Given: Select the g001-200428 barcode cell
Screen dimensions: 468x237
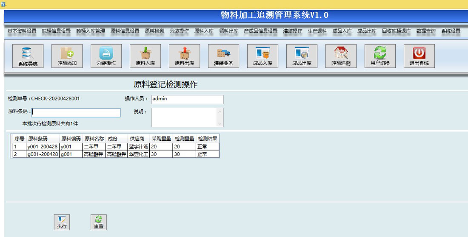Looking at the screenshot, I should click(43, 154).
